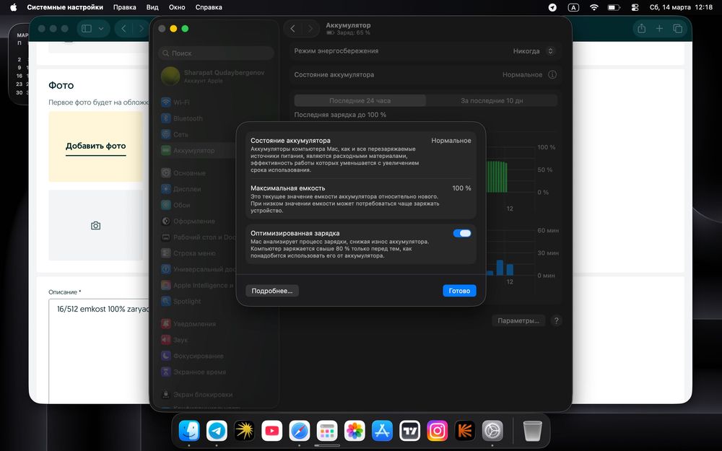Image resolution: width=722 pixels, height=451 pixels.
Task: Click the camera photo placeholder in Safari
Action: click(x=95, y=225)
